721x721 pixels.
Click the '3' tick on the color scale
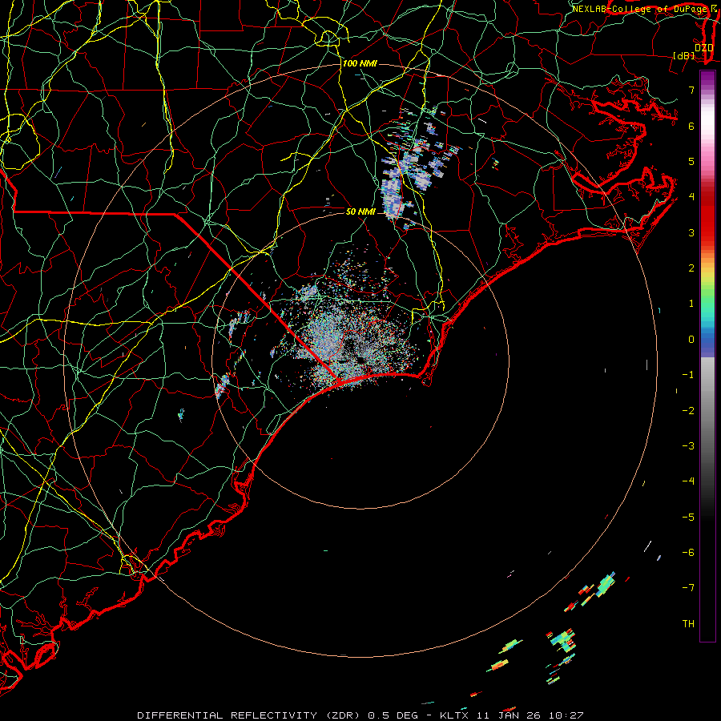[x=691, y=232]
